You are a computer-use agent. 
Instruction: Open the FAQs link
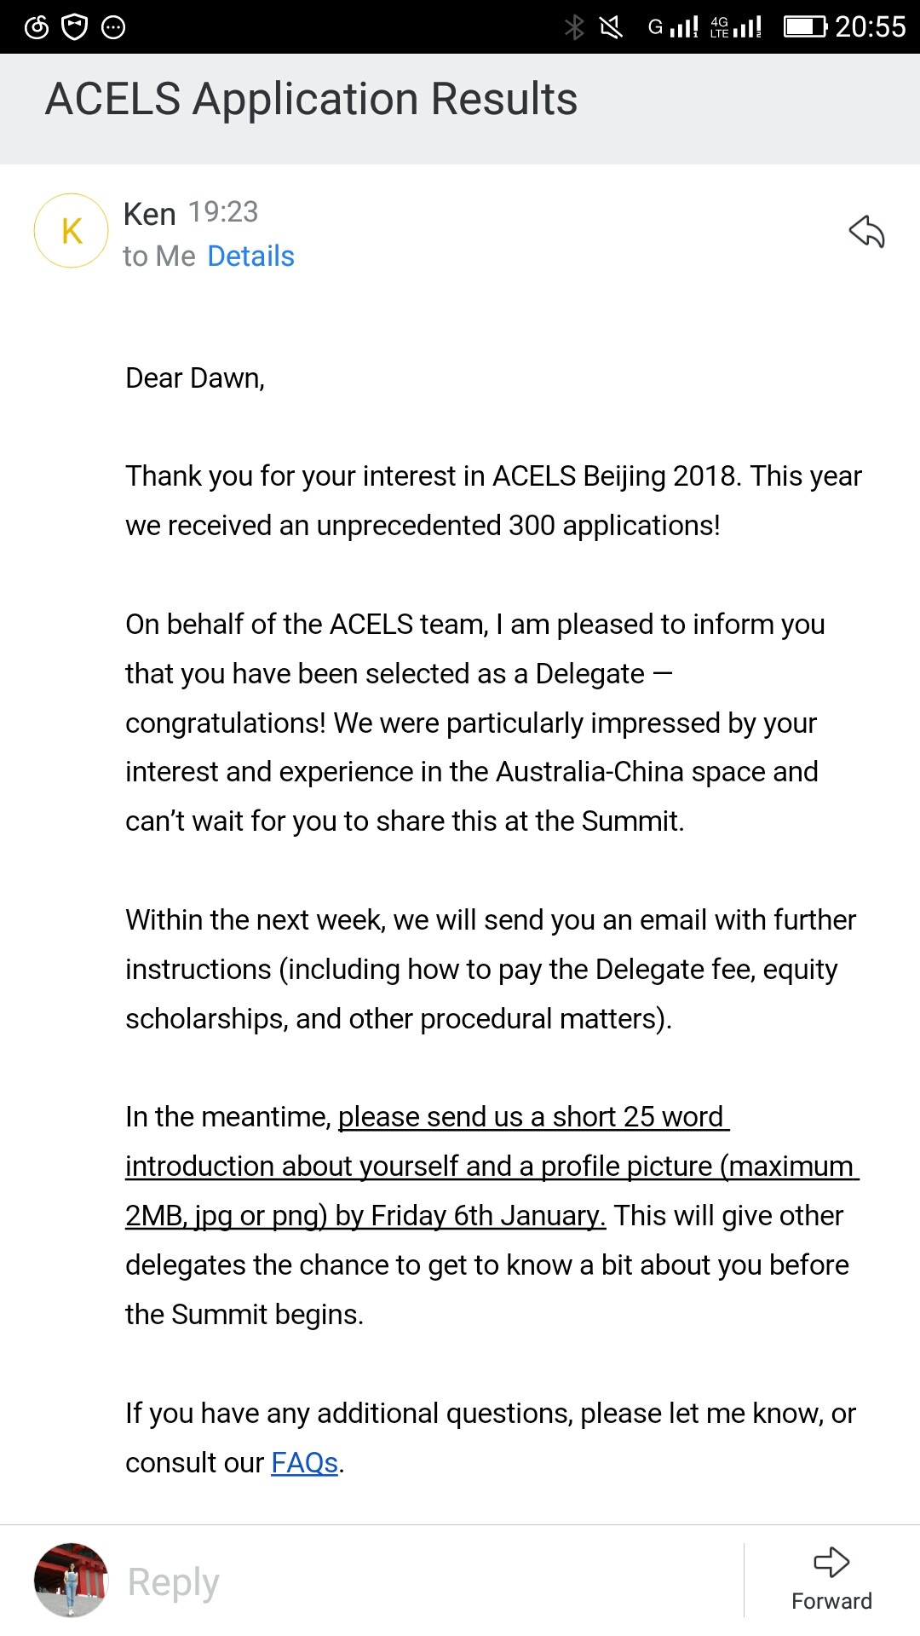point(304,1463)
